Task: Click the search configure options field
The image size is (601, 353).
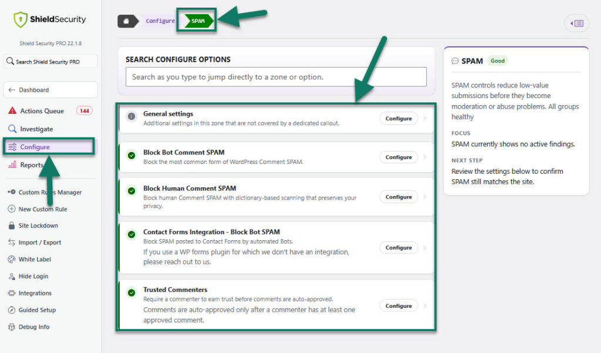Action: click(276, 77)
